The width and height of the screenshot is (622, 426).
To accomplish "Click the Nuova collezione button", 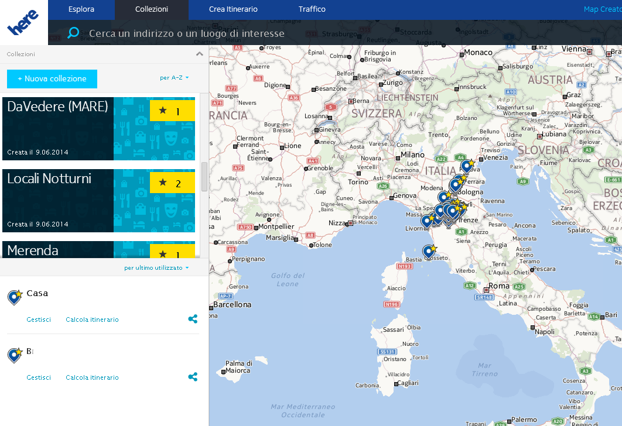I will pos(52,79).
